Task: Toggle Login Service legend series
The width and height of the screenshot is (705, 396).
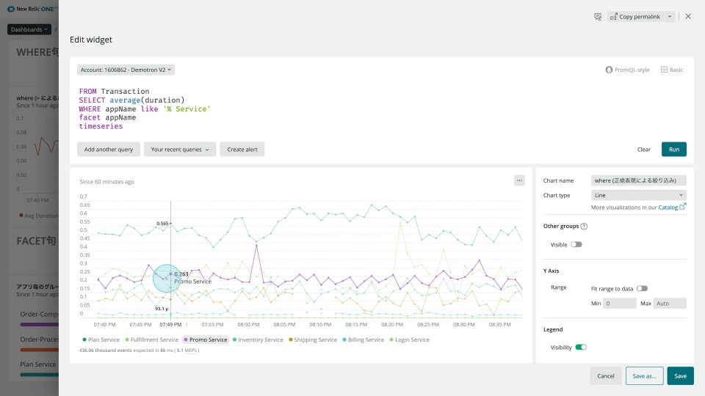Action: point(410,340)
